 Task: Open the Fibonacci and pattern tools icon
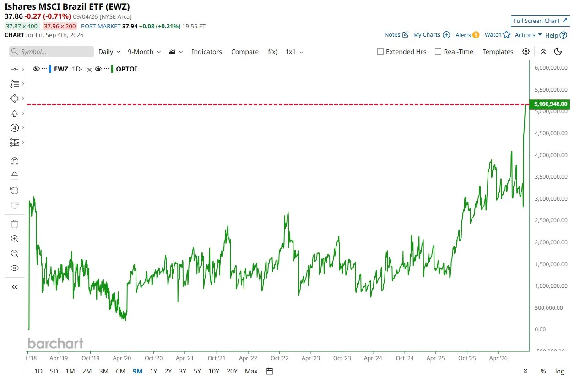click(14, 84)
